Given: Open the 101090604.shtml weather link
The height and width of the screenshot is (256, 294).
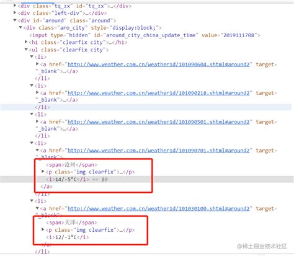Looking at the screenshot, I should coord(159,64).
